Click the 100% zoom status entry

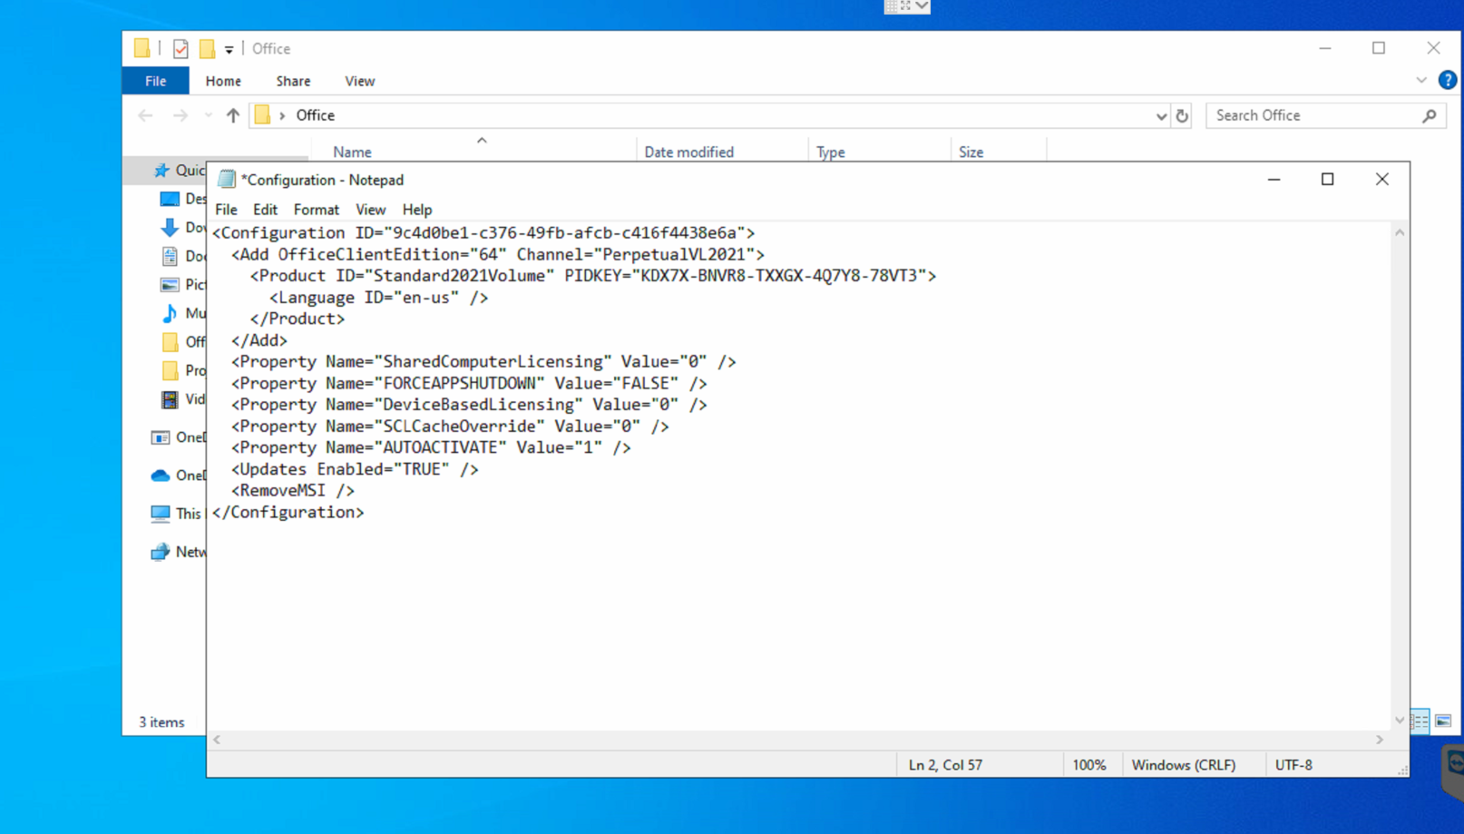[x=1089, y=765]
